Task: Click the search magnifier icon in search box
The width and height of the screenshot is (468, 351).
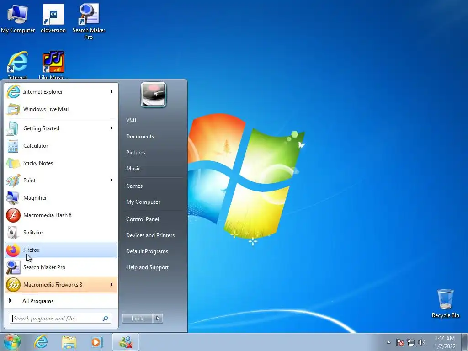Action: click(x=106, y=319)
